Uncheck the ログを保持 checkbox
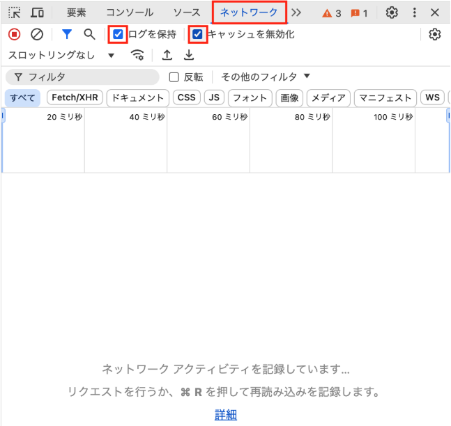Image resolution: width=451 pixels, height=426 pixels. coord(119,34)
